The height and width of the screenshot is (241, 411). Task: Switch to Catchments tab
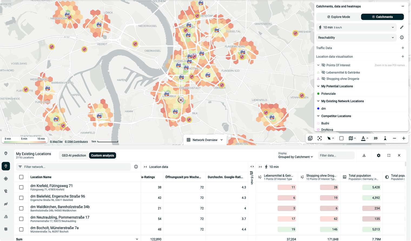coord(382,17)
